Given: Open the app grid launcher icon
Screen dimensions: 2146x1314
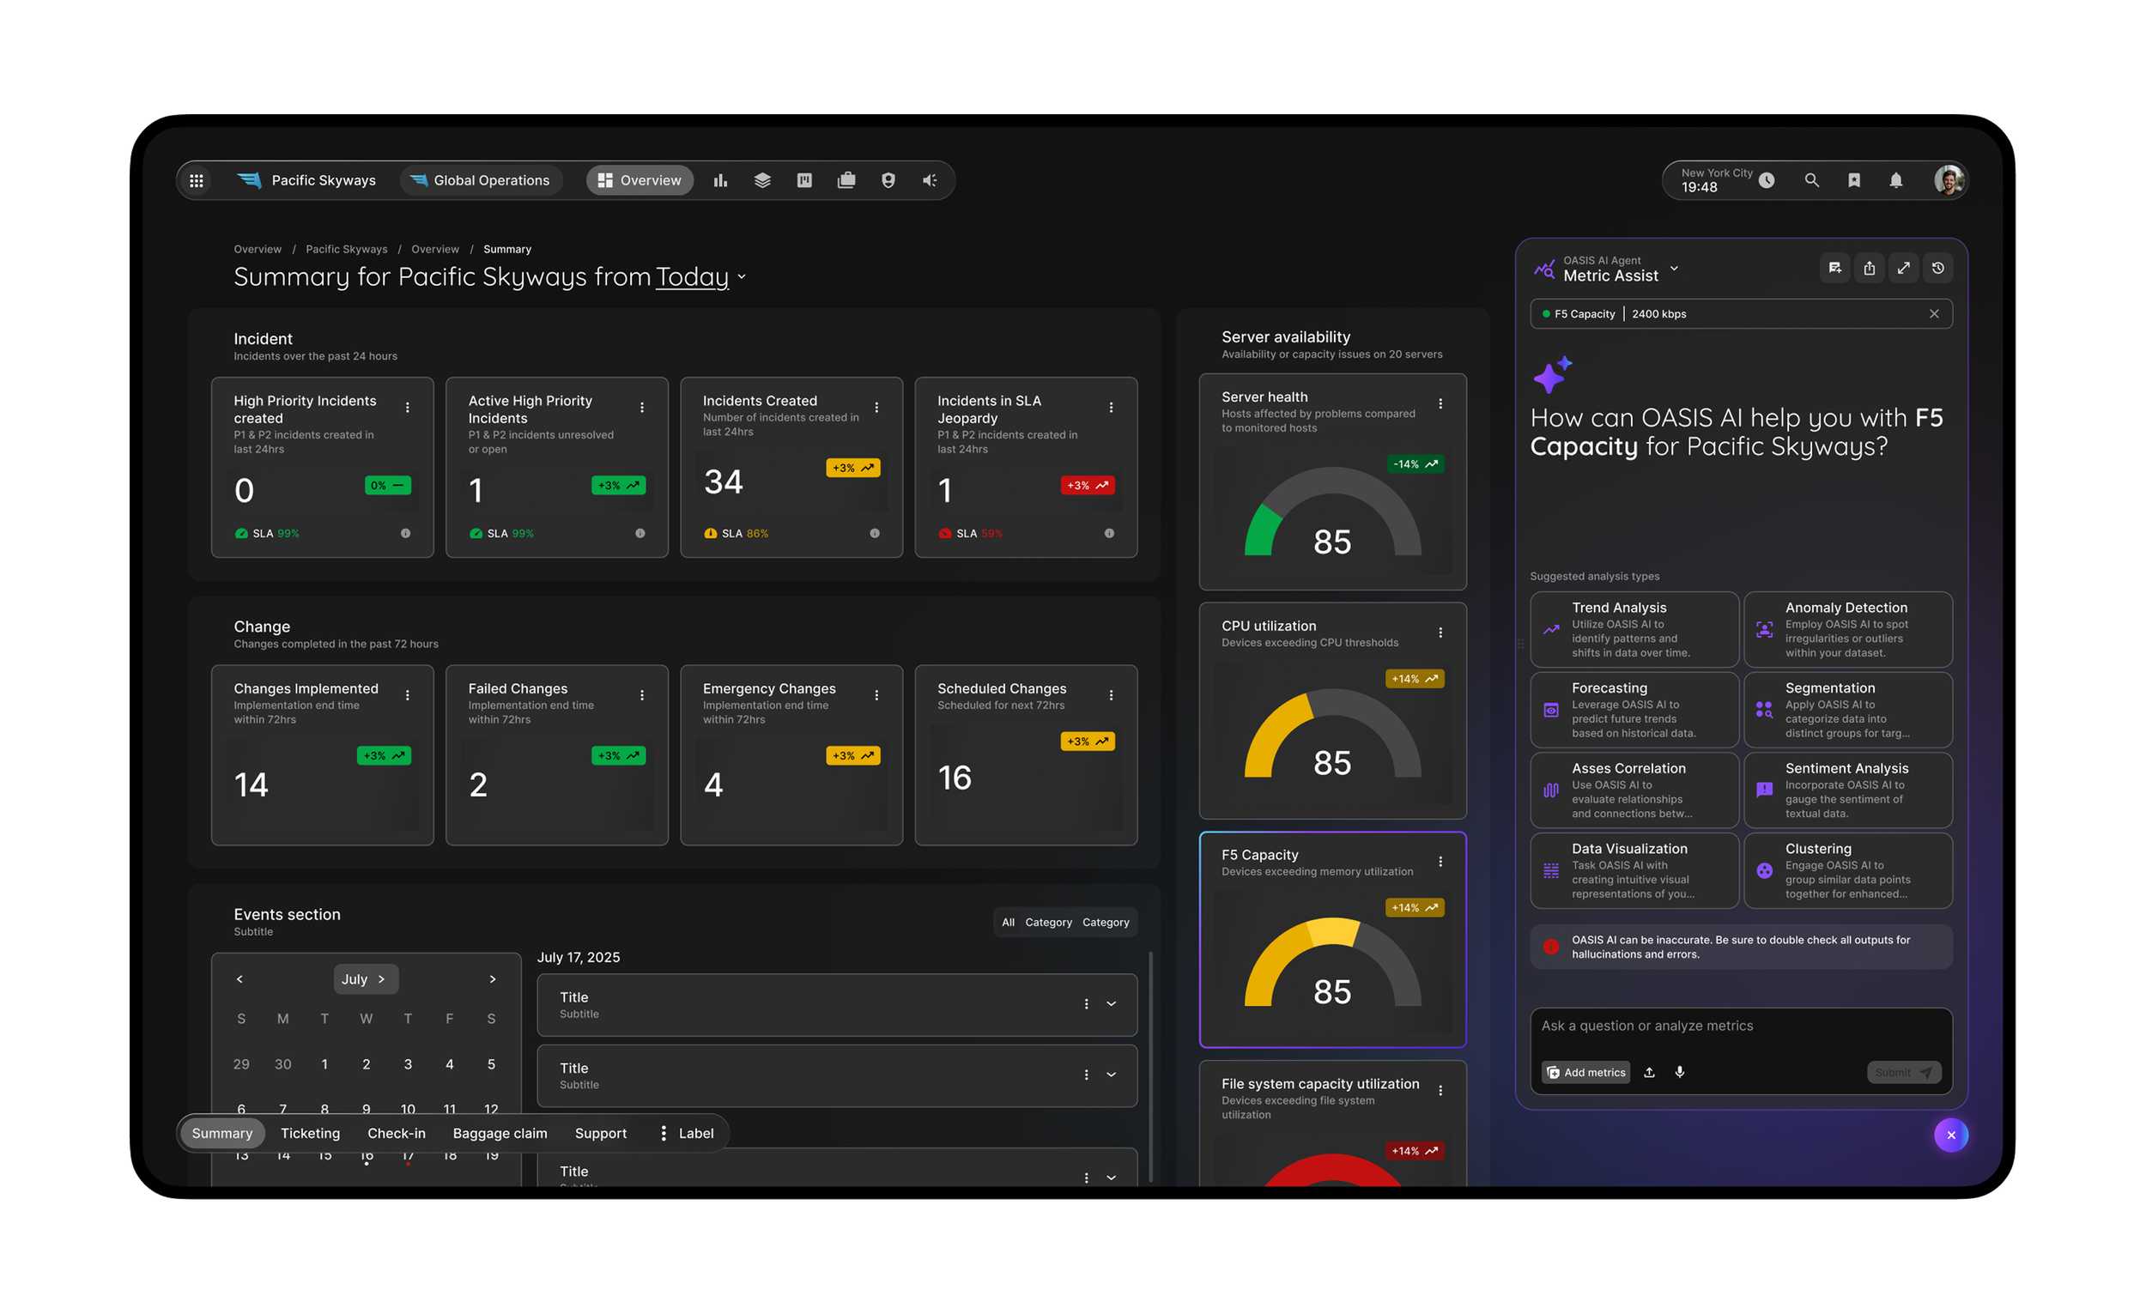Looking at the screenshot, I should (196, 180).
